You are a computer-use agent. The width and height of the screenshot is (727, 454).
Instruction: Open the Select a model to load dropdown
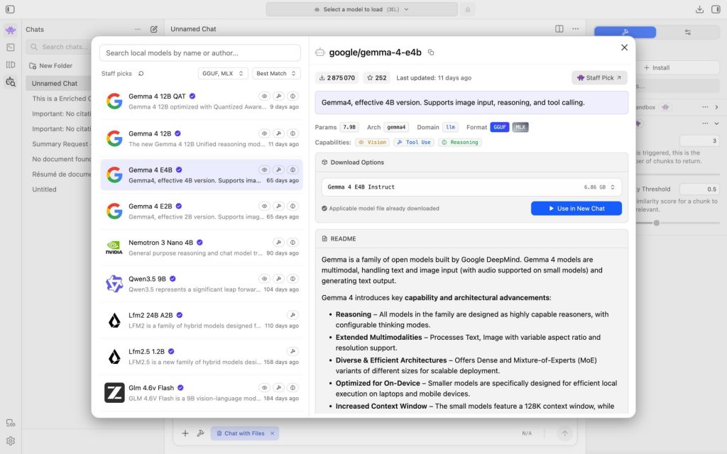[361, 9]
